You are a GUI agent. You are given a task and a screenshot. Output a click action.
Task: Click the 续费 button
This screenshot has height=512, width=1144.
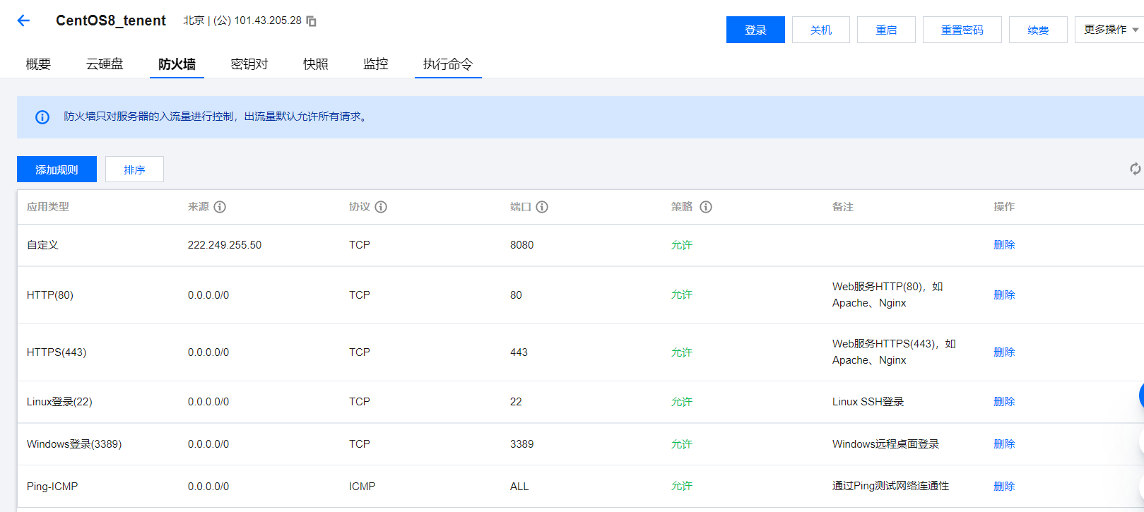1038,30
